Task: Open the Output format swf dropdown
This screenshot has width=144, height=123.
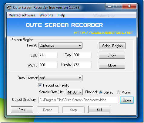Action: click(60, 78)
